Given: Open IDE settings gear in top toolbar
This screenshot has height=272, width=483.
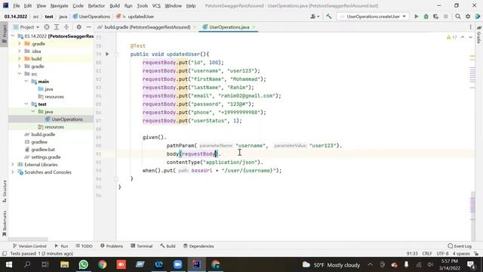Looking at the screenshot, I should tap(468, 17).
